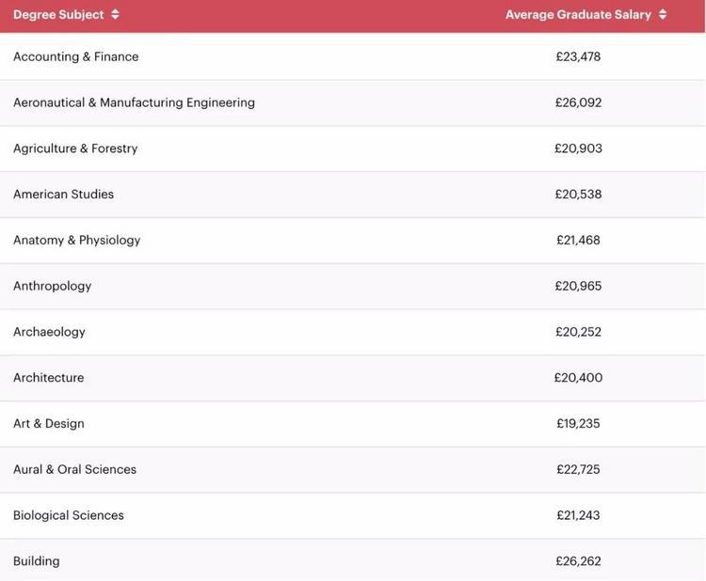The width and height of the screenshot is (706, 581).
Task: Click the £23,478 salary value
Action: pos(578,56)
